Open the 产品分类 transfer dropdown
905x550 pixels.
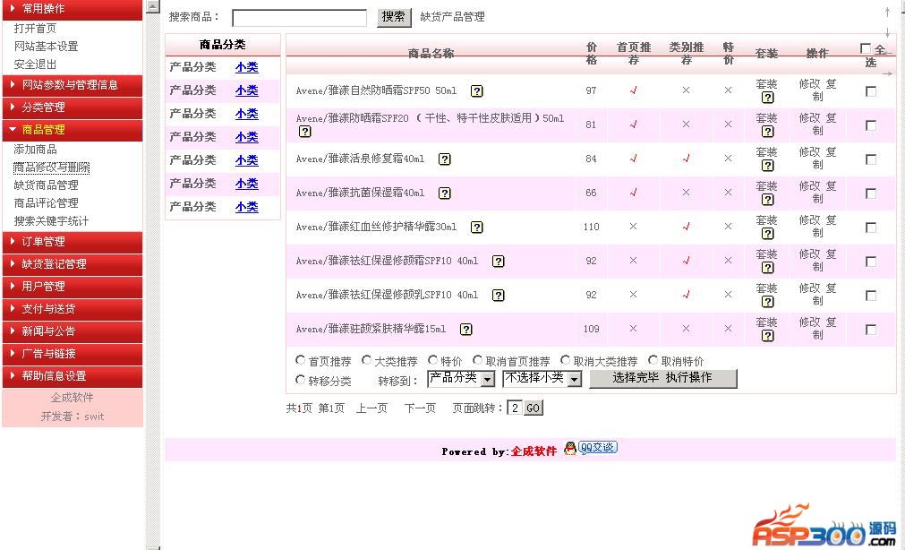click(x=461, y=378)
